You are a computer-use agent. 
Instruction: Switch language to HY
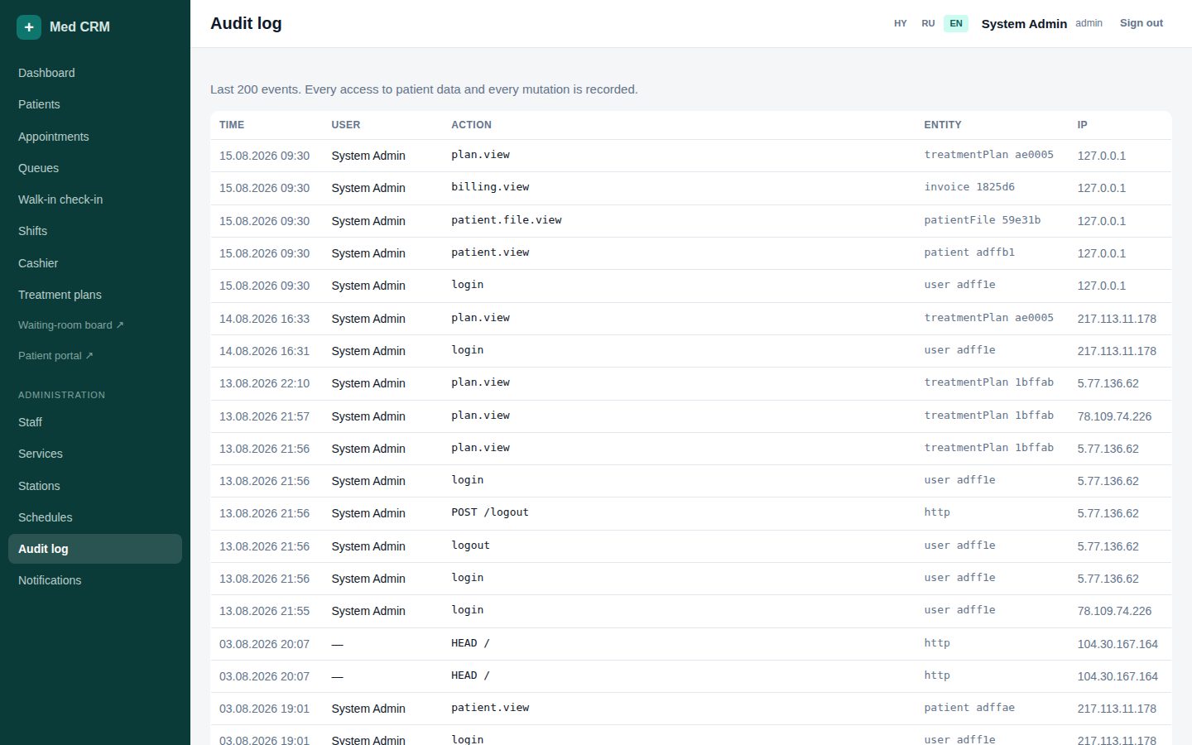pyautogui.click(x=901, y=23)
